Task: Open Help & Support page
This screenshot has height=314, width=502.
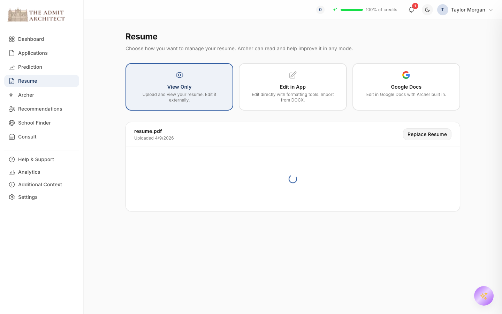Action: click(36, 159)
